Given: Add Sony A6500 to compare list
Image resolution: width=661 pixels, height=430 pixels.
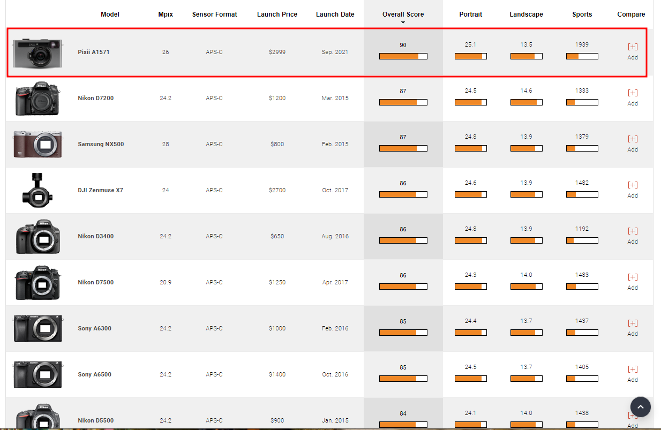Looking at the screenshot, I should click(x=633, y=374).
